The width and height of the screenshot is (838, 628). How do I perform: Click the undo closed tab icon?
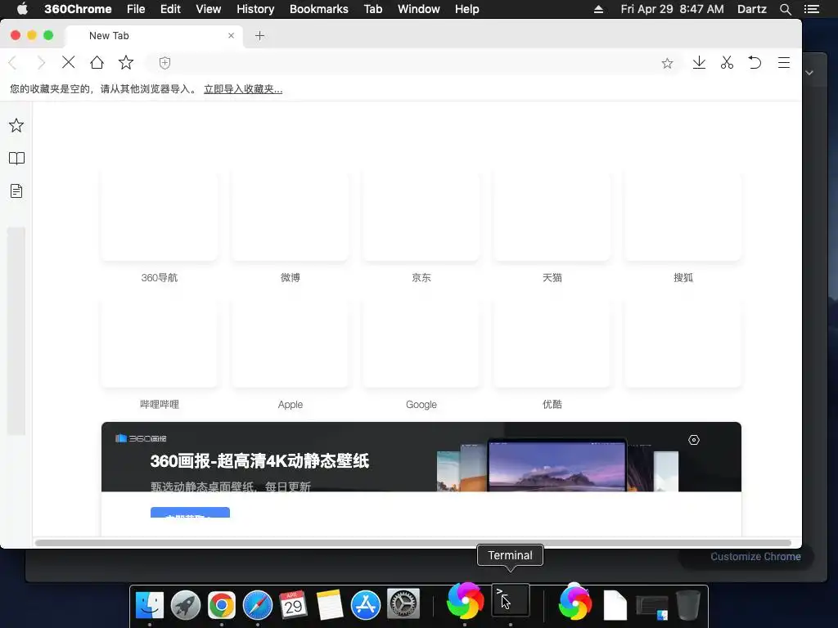(x=755, y=63)
